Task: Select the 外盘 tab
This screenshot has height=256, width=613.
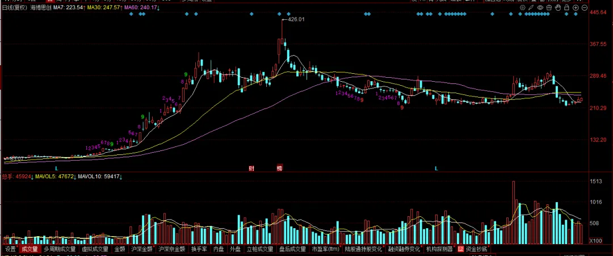Action: [x=236, y=249]
